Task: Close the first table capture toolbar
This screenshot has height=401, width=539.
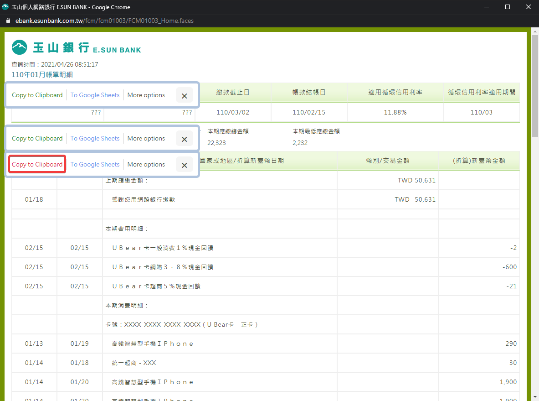Action: [184, 95]
